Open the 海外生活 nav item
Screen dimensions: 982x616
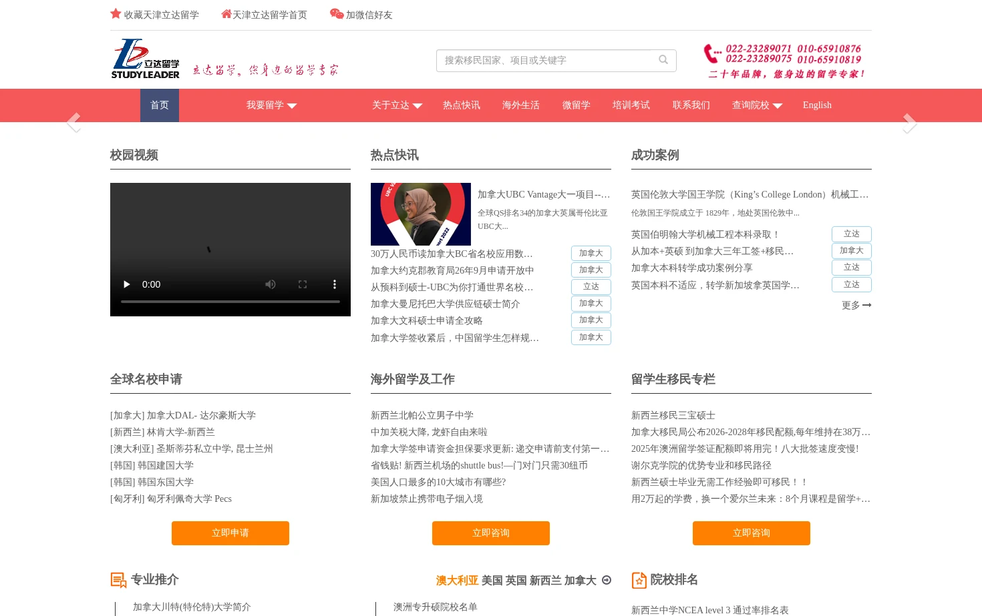[521, 105]
